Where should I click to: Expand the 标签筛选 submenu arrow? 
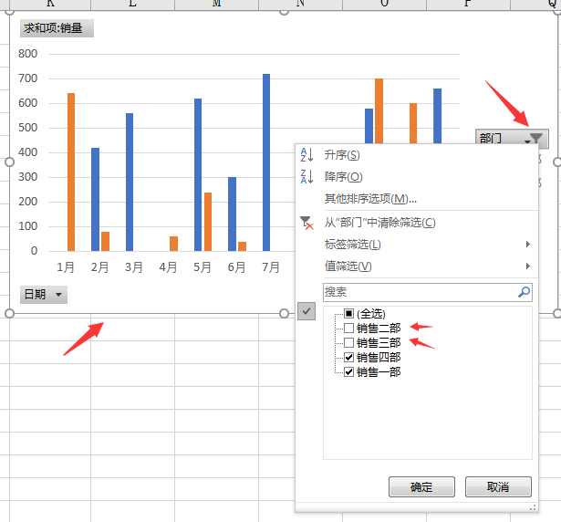(x=528, y=245)
